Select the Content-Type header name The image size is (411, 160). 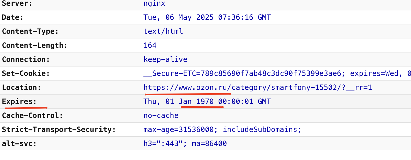[x=30, y=31]
